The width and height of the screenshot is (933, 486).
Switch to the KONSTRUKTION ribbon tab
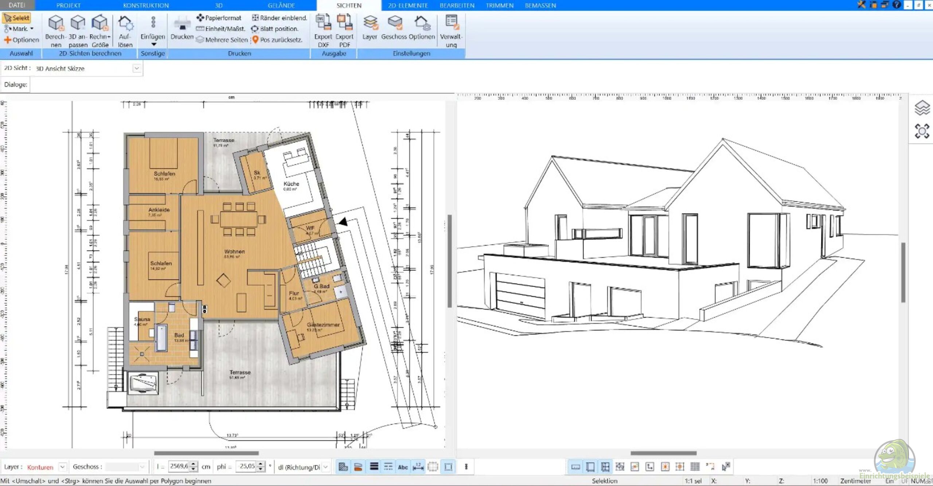(146, 5)
